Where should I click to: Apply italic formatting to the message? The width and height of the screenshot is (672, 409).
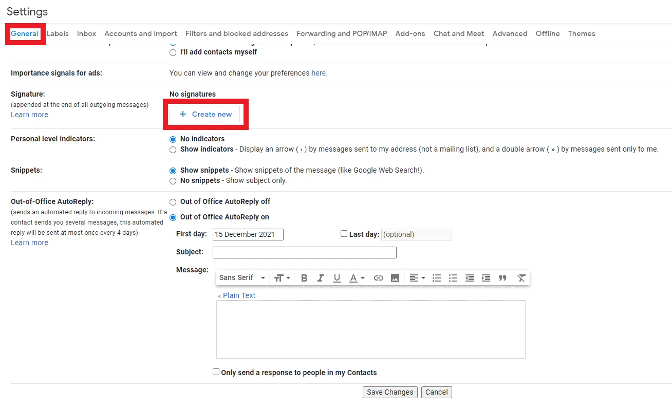[x=321, y=278]
